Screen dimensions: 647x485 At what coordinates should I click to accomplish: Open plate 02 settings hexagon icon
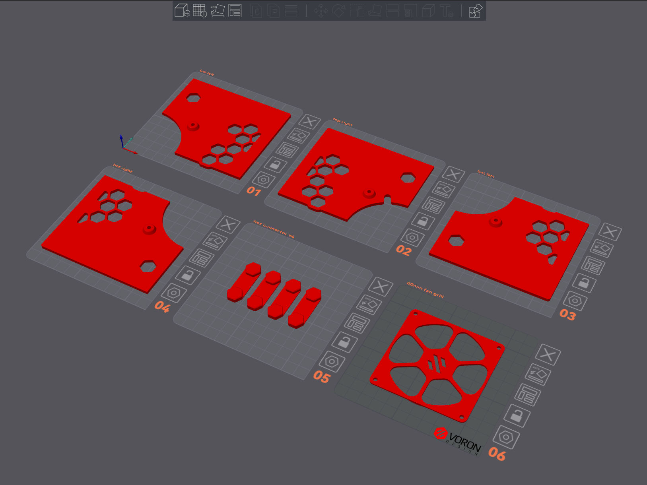point(412,238)
